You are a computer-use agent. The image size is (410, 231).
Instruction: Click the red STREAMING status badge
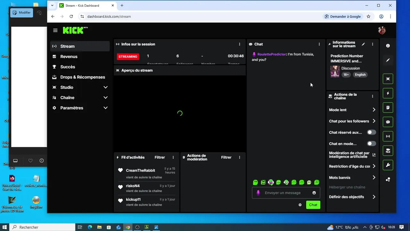[x=128, y=56]
